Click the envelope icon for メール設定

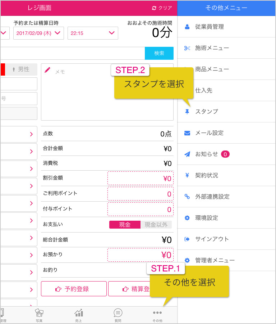(187, 133)
